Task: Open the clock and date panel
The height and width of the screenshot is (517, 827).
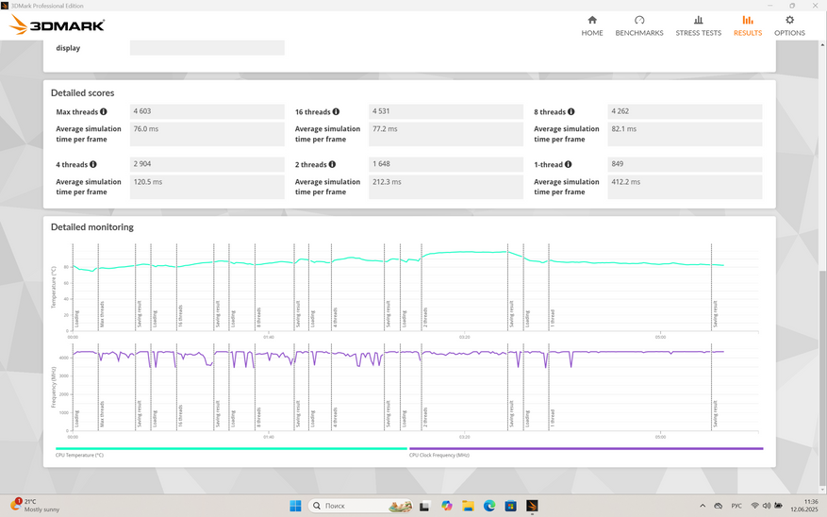Action: click(810, 506)
